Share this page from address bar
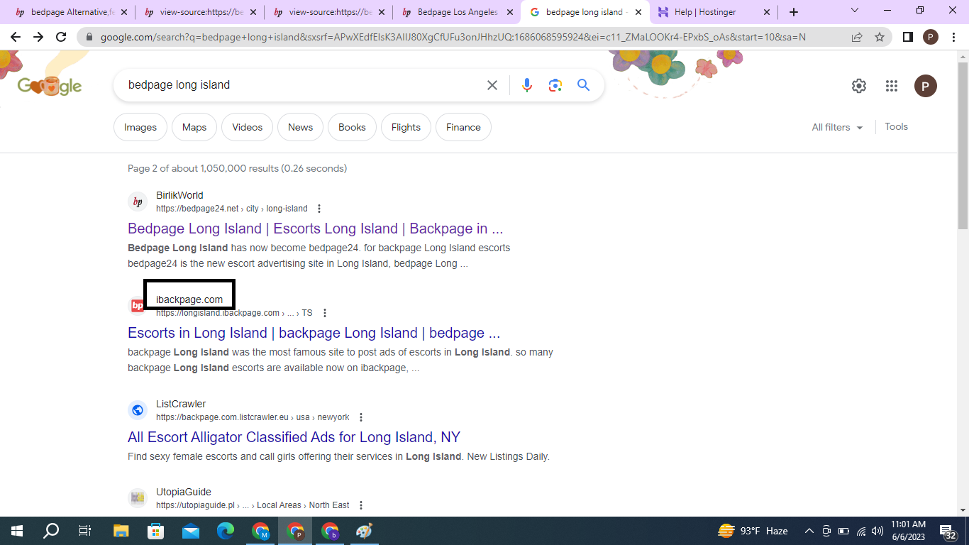 point(857,37)
